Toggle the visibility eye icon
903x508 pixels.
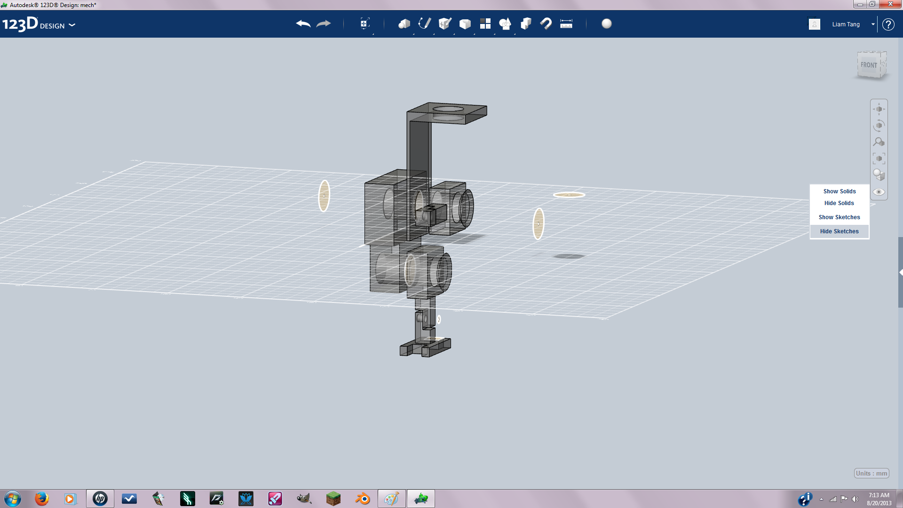pos(879,192)
